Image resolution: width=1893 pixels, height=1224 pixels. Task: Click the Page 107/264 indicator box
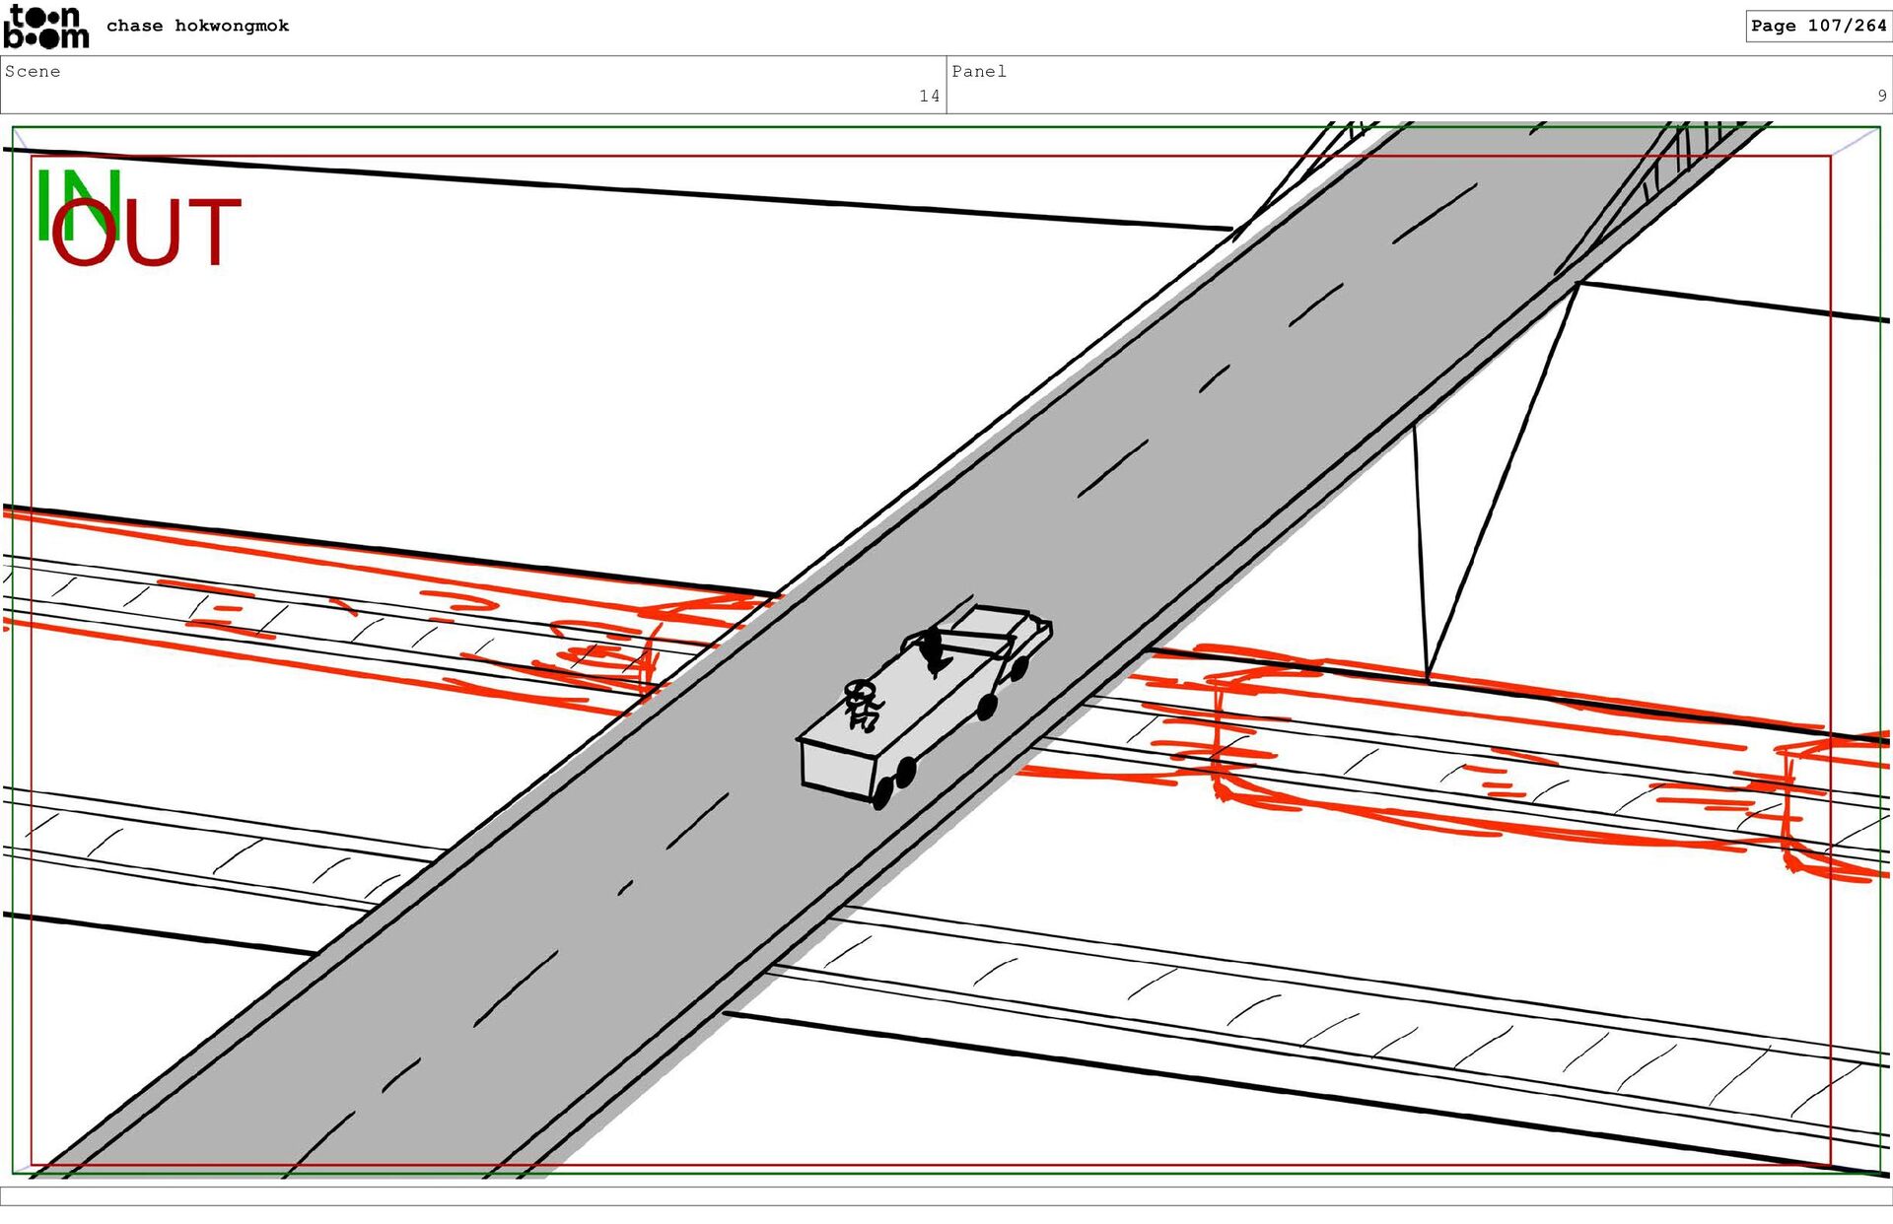click(1817, 26)
